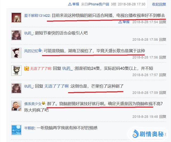
Task: Reply to the 17:54 comment
Action: pyautogui.click(x=163, y=22)
